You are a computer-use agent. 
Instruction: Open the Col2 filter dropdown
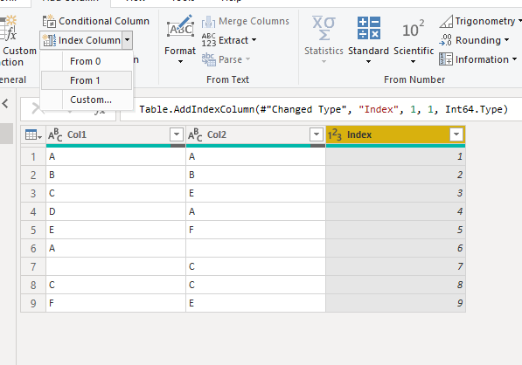pyautogui.click(x=317, y=134)
